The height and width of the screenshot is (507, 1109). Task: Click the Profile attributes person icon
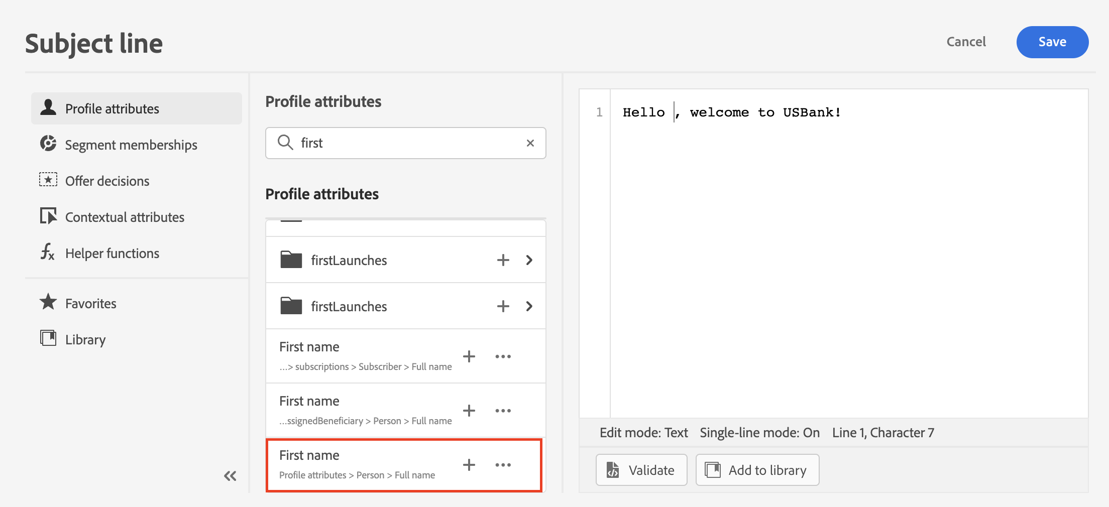point(48,107)
